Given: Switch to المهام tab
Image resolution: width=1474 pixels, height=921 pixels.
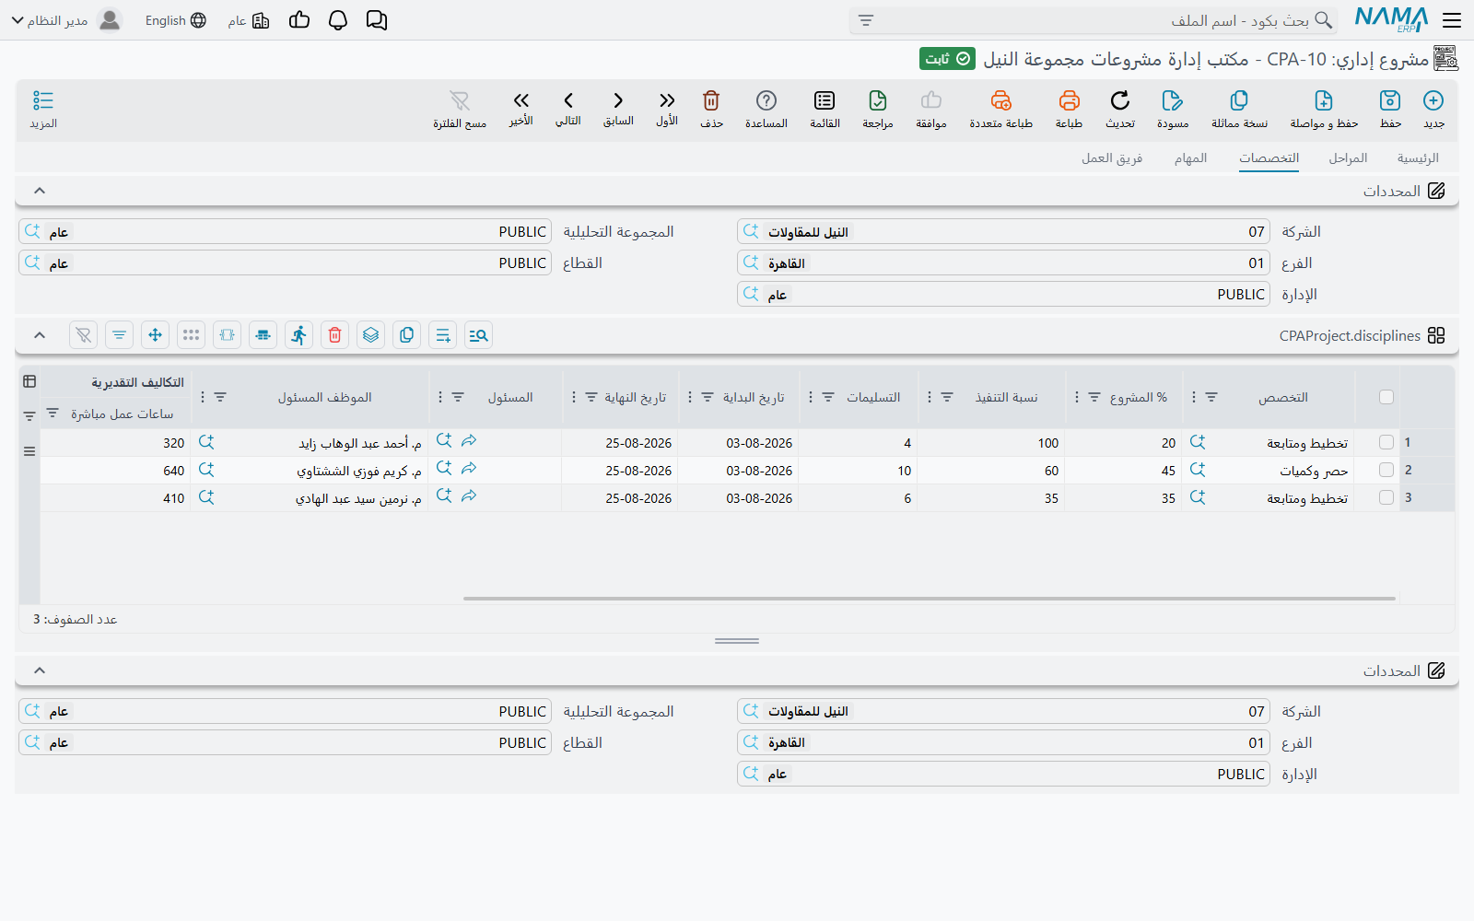Looking at the screenshot, I should (1190, 158).
